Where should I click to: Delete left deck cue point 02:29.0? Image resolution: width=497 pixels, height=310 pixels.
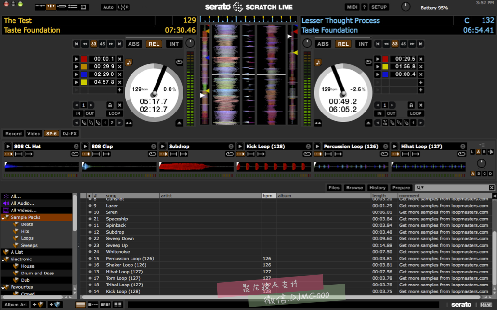[120, 74]
